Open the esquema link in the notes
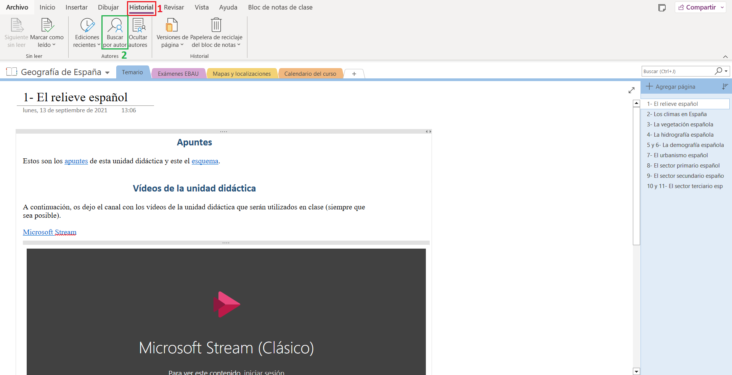732x375 pixels. [x=205, y=161]
